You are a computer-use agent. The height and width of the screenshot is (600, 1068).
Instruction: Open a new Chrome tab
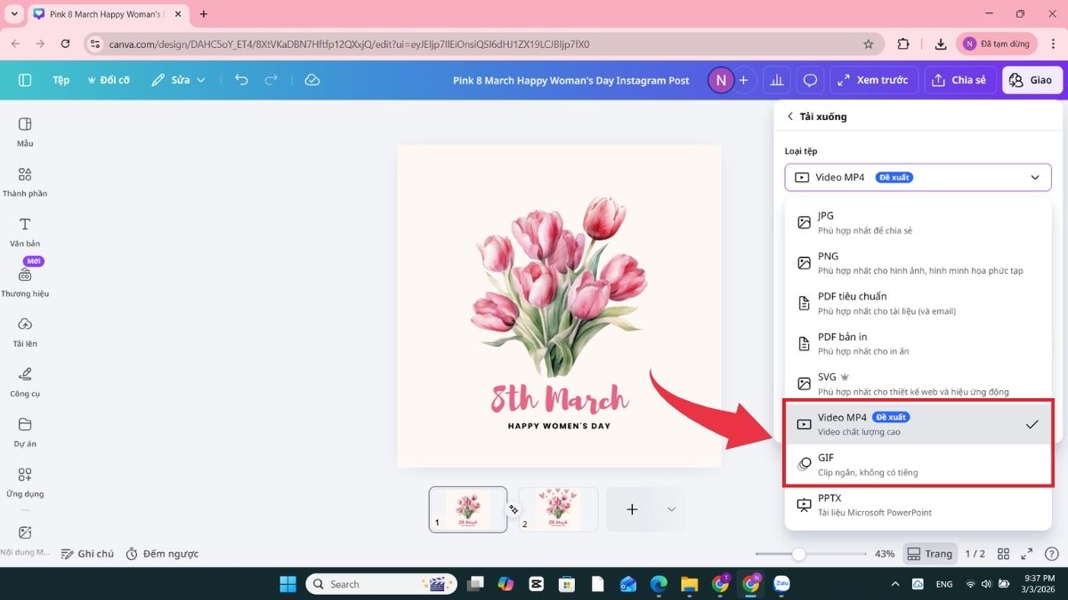204,14
